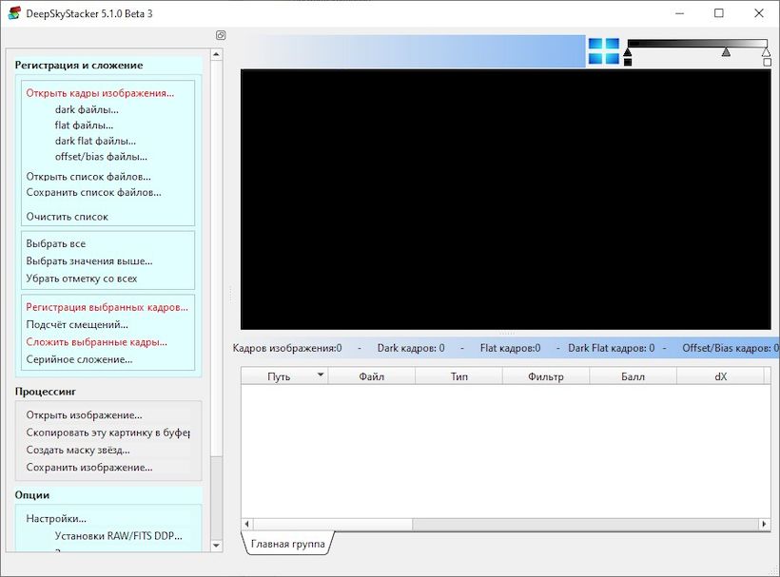The height and width of the screenshot is (577, 780).
Task: Click the DeepSkyStacker icon in the title bar
Action: [x=13, y=13]
